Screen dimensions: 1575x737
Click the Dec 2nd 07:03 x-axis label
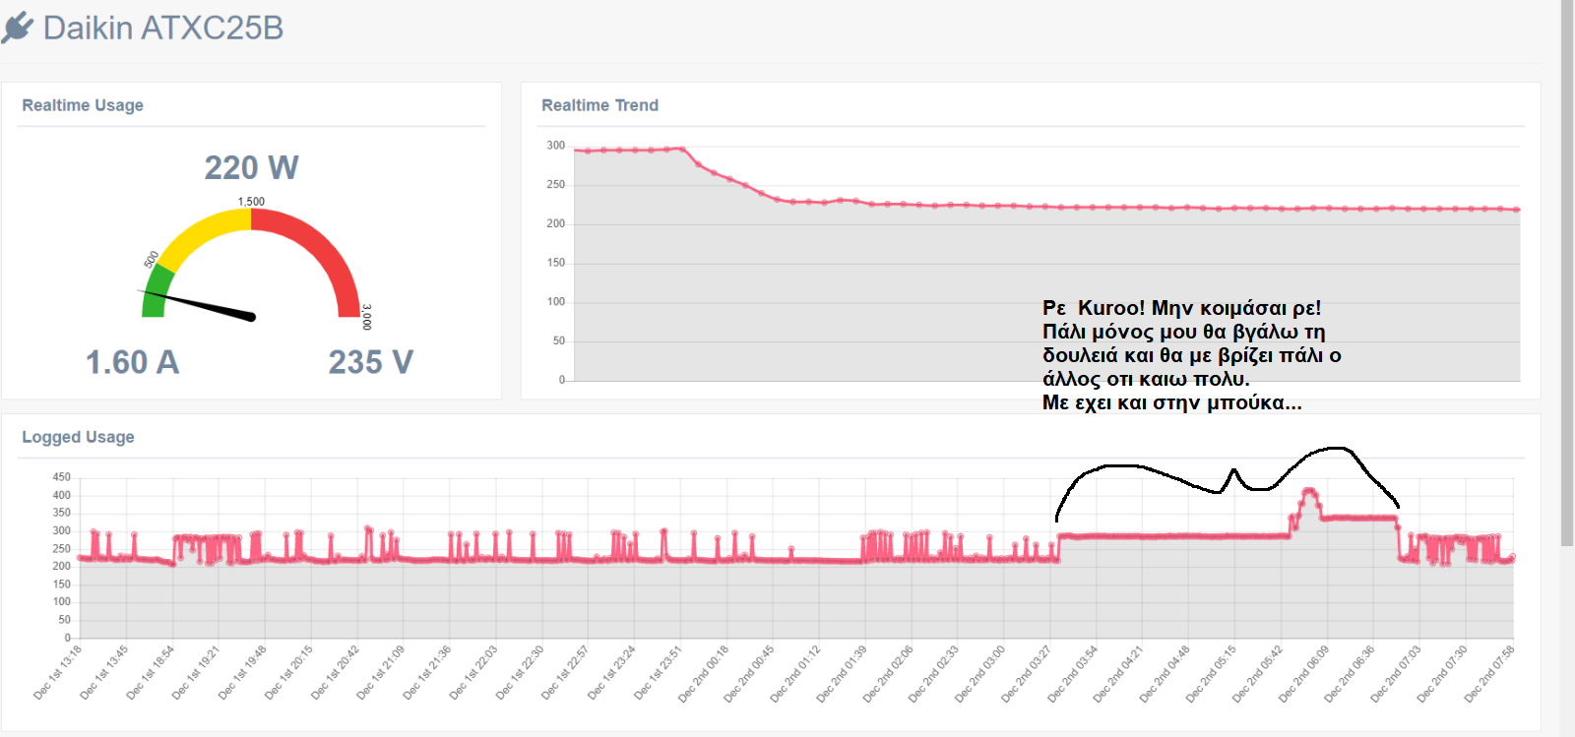[1397, 673]
